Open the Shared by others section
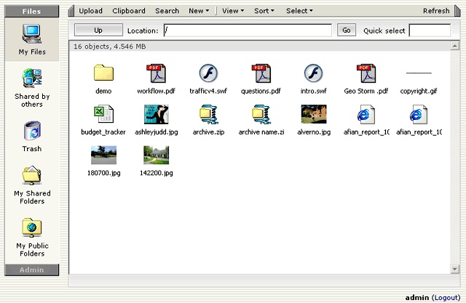The image size is (466, 303). 32,88
